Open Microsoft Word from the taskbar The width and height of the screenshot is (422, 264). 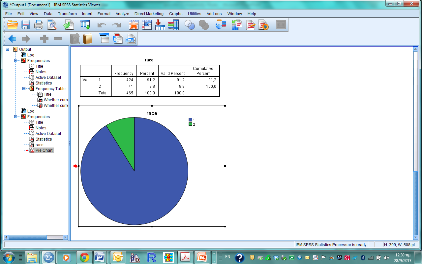tap(100, 257)
